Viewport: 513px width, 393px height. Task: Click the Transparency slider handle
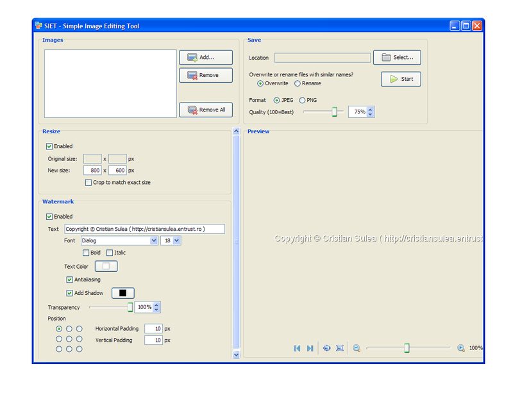[x=130, y=307]
